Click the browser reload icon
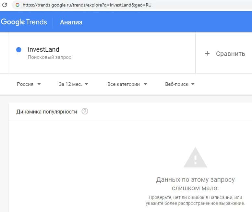 pyautogui.click(x=5, y=5)
